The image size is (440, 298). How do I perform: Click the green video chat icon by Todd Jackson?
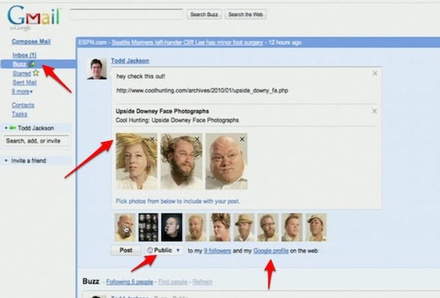[x=12, y=128]
